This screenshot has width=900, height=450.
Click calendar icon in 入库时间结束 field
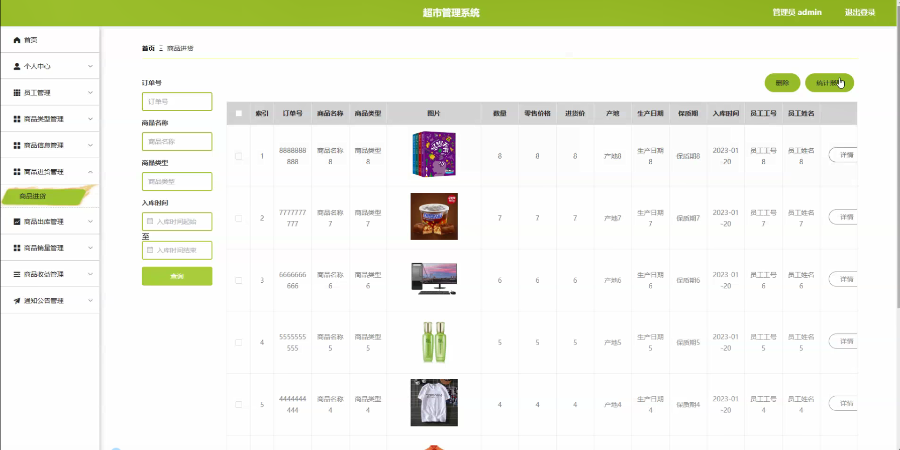click(x=150, y=250)
